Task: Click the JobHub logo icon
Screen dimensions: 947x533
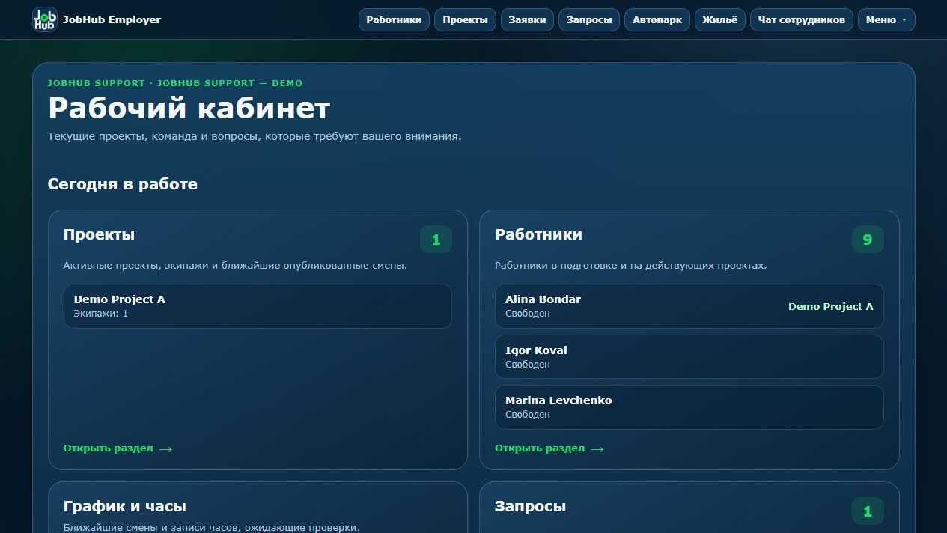Action: (x=45, y=19)
